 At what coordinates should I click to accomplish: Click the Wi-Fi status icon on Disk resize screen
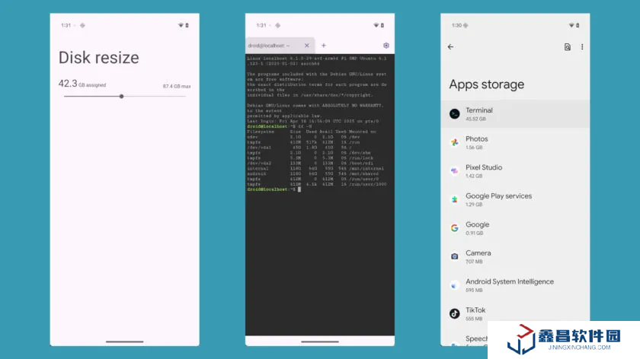pos(181,25)
